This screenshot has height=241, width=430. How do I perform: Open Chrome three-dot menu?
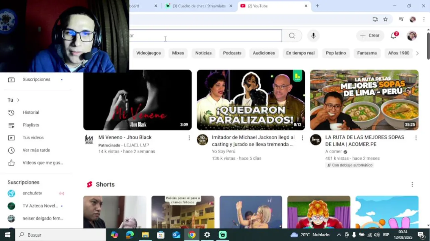click(424, 19)
